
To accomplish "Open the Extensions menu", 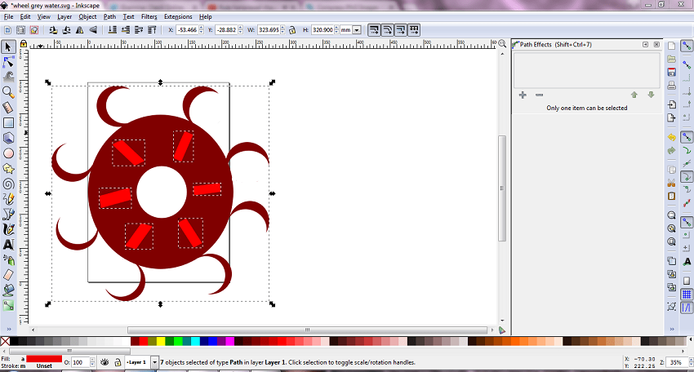I will click(x=178, y=16).
